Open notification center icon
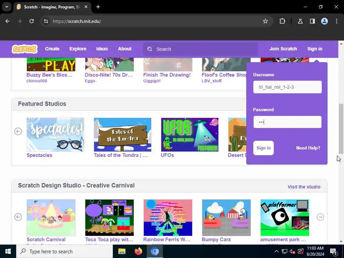The width and height of the screenshot is (344, 258). 333,252
